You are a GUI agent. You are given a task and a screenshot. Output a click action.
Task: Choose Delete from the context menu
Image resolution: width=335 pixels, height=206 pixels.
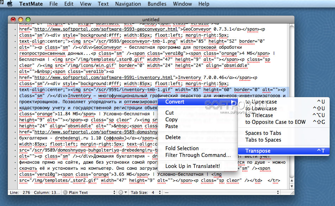198,137
